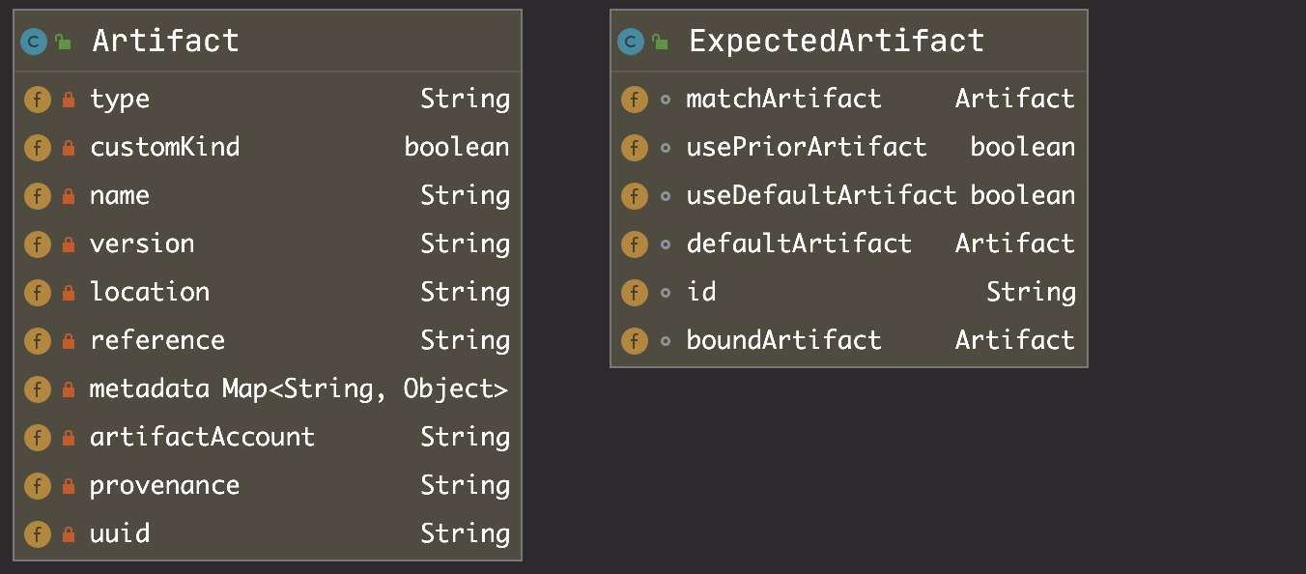Select the version field in Artifact

[x=142, y=244]
